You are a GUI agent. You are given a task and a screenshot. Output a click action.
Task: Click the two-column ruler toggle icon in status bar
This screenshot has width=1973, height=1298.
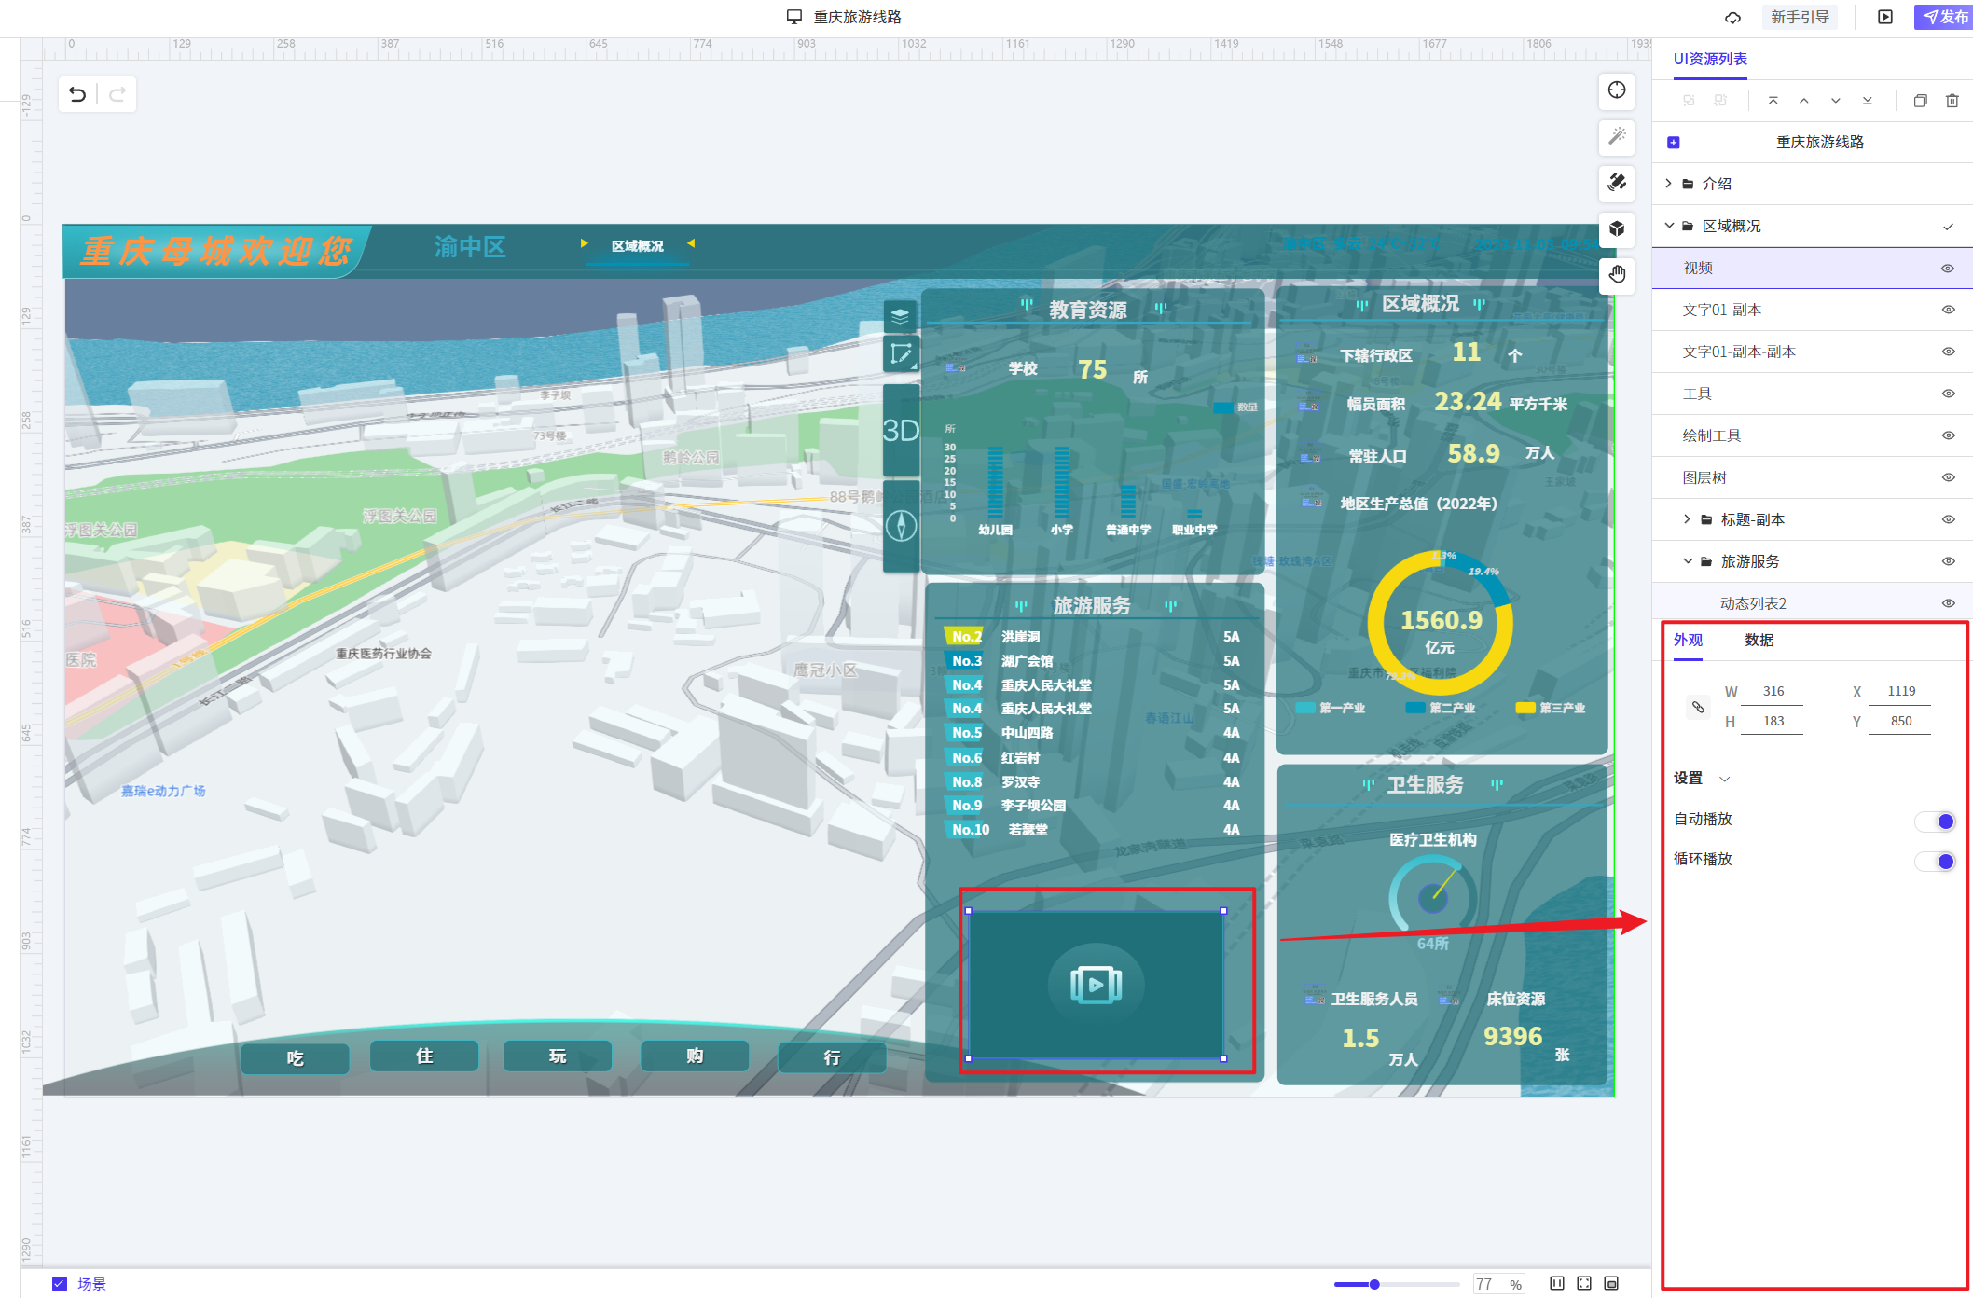(1557, 1284)
